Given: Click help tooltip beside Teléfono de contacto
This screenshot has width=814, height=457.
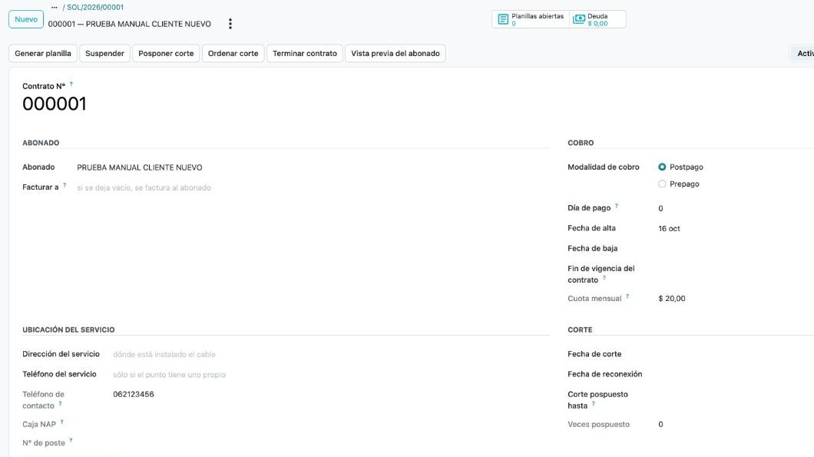Looking at the screenshot, I should (60, 403).
